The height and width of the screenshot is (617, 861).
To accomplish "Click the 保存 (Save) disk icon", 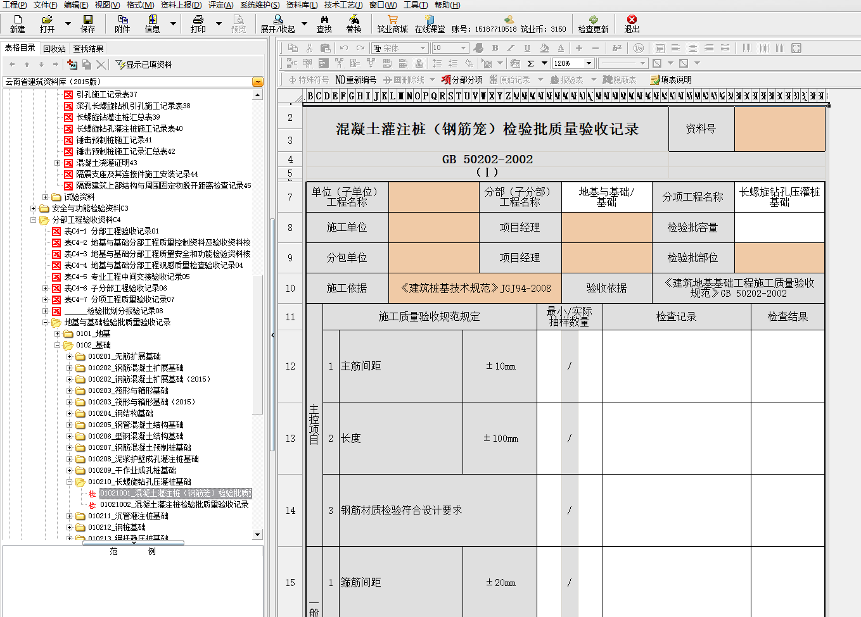I will pos(88,24).
